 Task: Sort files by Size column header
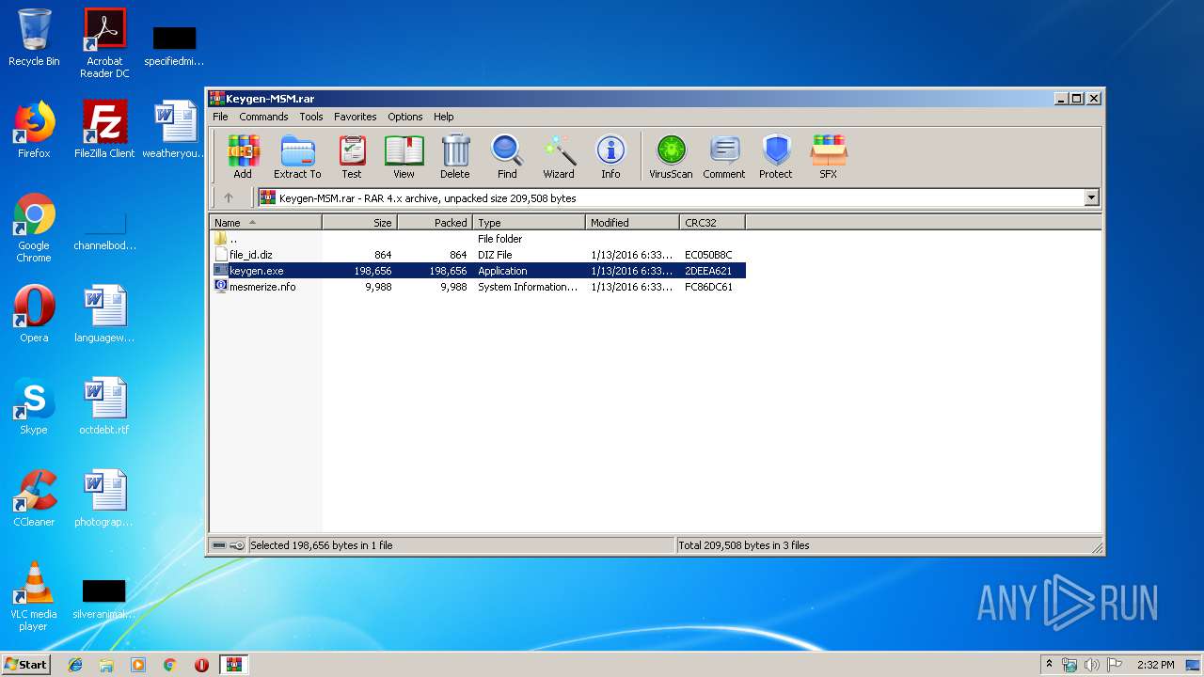[x=360, y=223]
